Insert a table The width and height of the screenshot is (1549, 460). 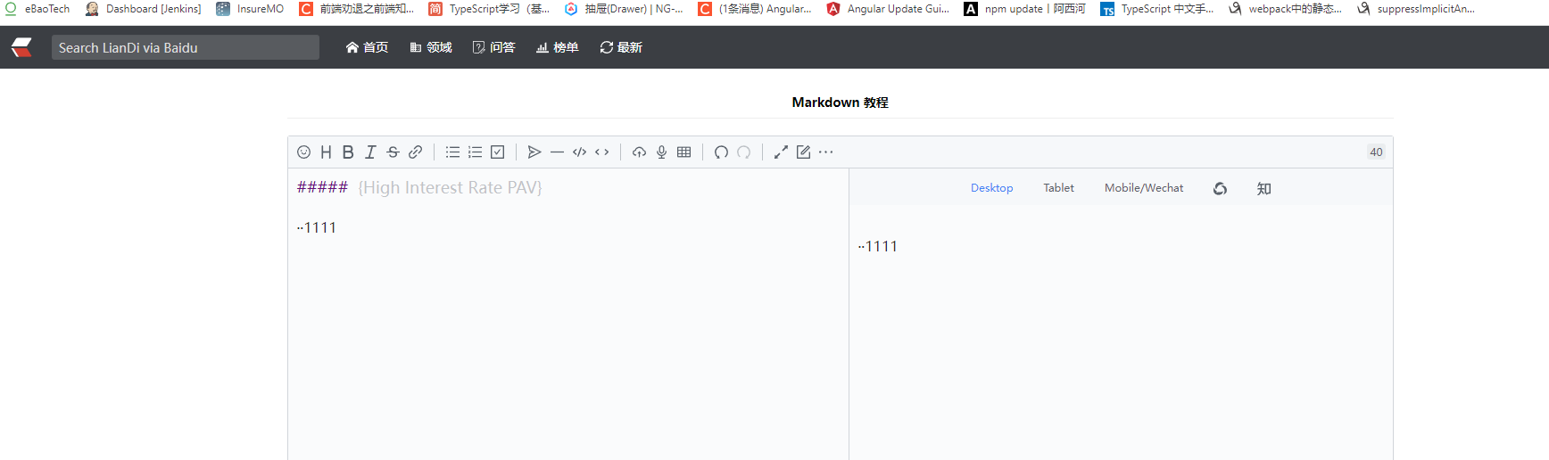pyautogui.click(x=683, y=152)
